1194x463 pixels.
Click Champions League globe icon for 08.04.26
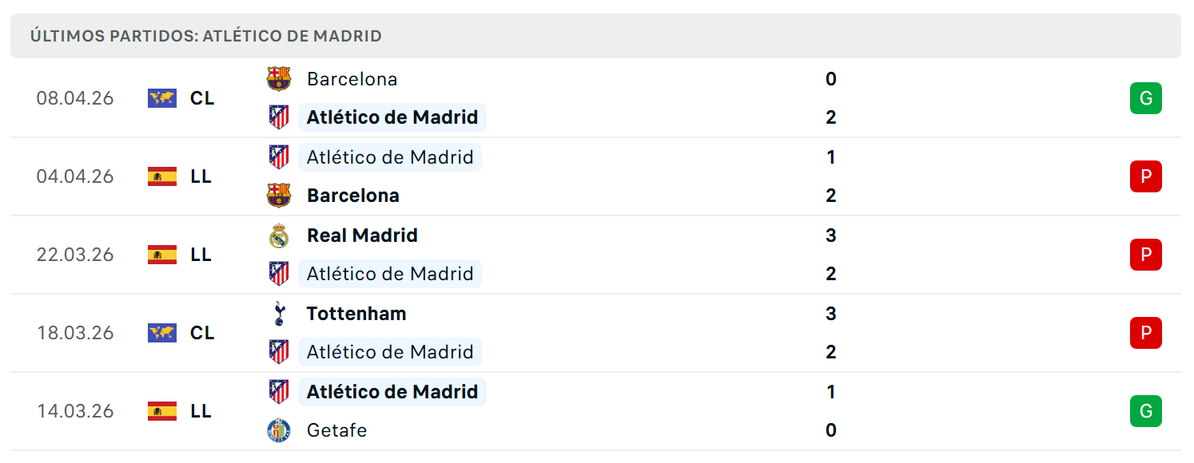pyautogui.click(x=162, y=98)
